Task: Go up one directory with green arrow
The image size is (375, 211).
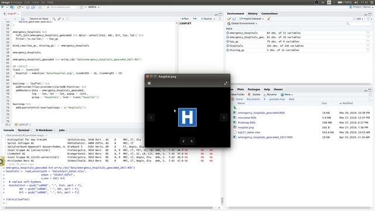Action: (x=235, y=108)
